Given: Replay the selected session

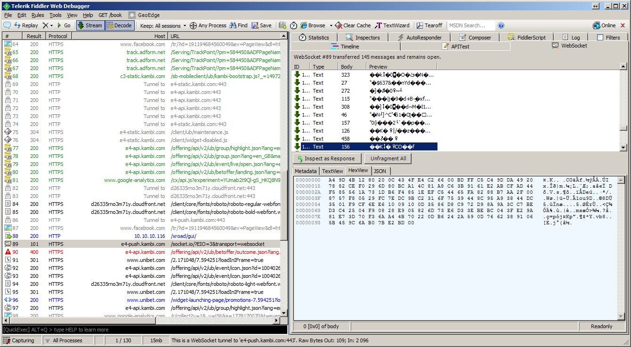Looking at the screenshot, I should pos(26,25).
